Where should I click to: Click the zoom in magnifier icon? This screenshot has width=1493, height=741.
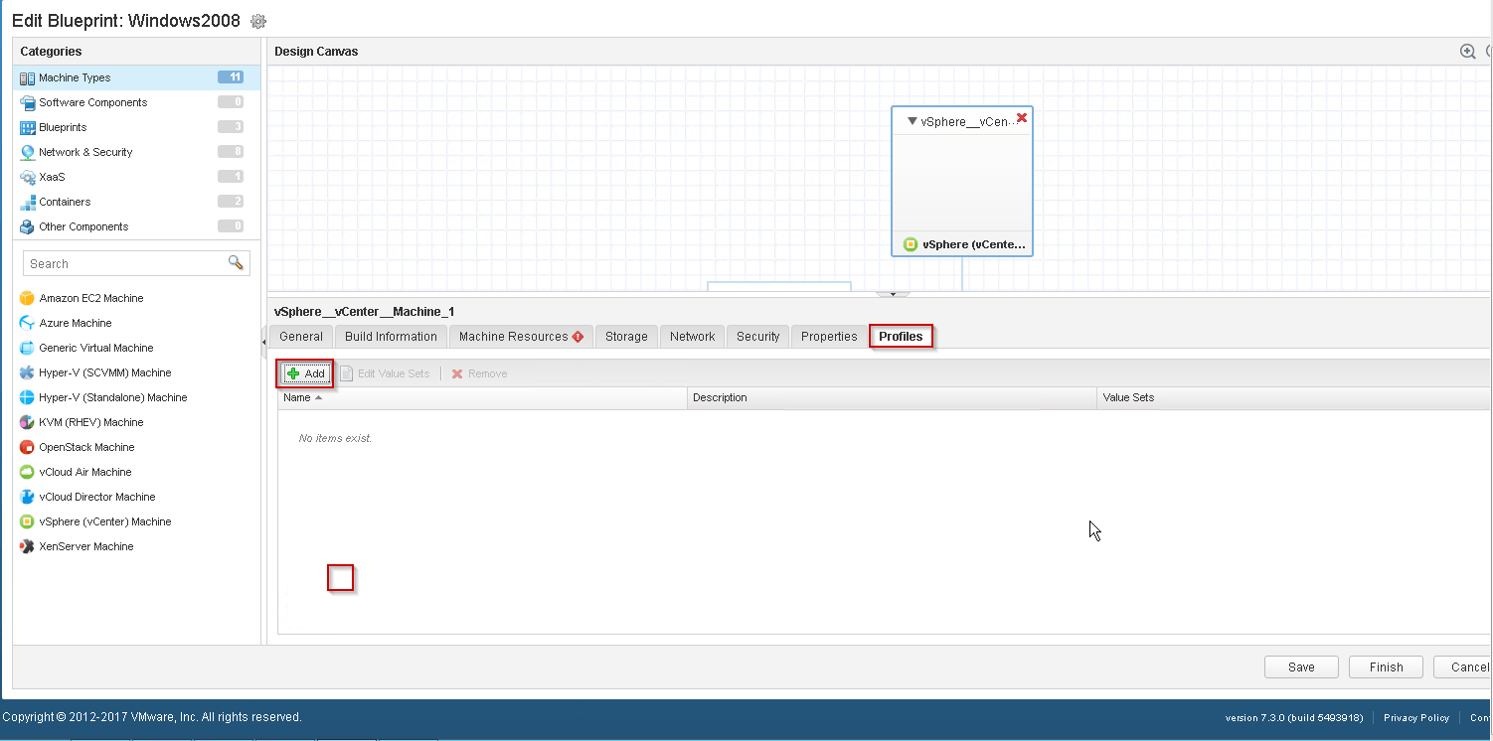tap(1467, 52)
